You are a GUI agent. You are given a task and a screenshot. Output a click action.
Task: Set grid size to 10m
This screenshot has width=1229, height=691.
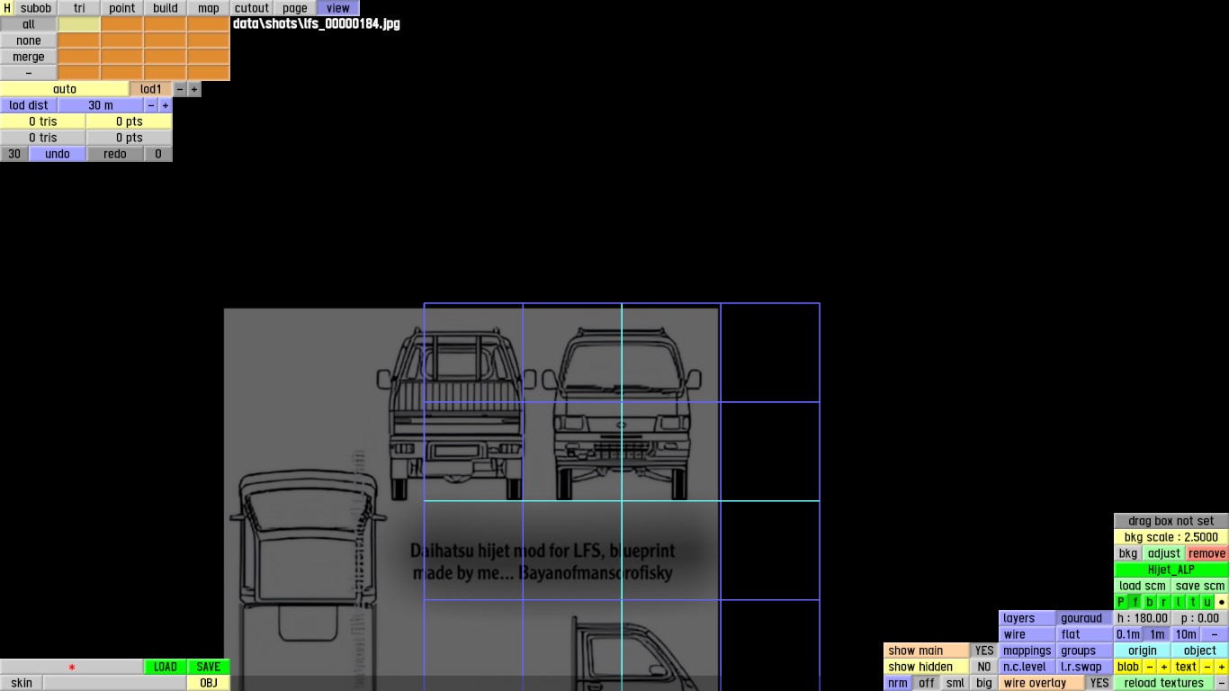(1186, 634)
